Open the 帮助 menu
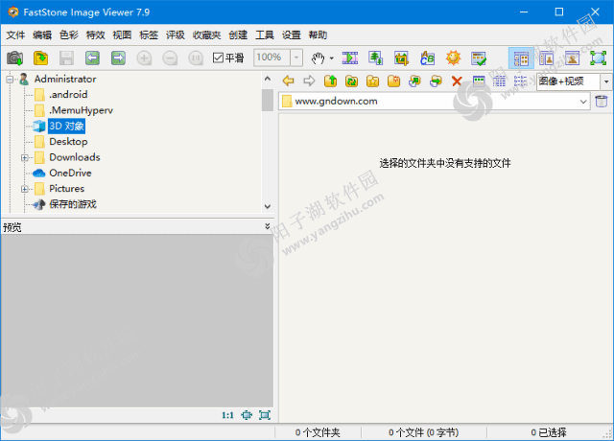 [x=318, y=35]
